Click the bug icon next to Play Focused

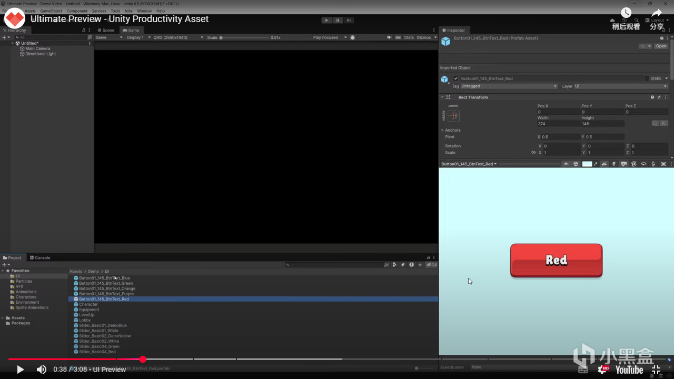tap(352, 37)
